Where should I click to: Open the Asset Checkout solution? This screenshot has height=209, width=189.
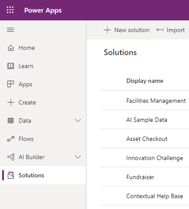pos(147,139)
